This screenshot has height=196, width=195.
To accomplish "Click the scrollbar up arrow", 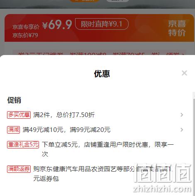I will 194,95.
